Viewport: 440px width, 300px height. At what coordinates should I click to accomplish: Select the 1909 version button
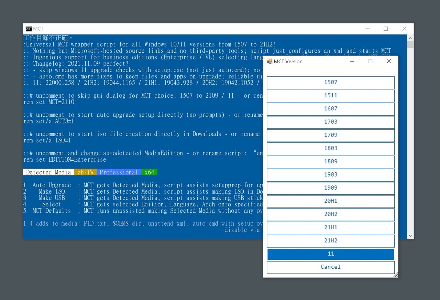pyautogui.click(x=331, y=188)
